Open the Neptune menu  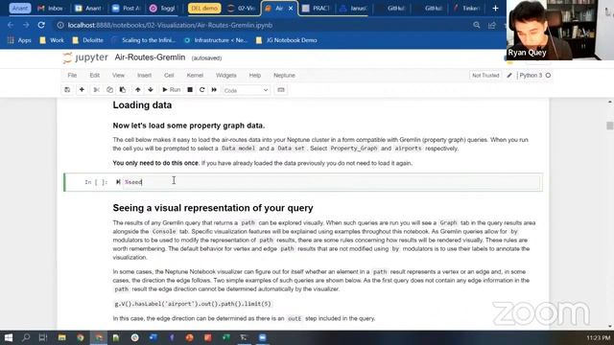pyautogui.click(x=284, y=75)
